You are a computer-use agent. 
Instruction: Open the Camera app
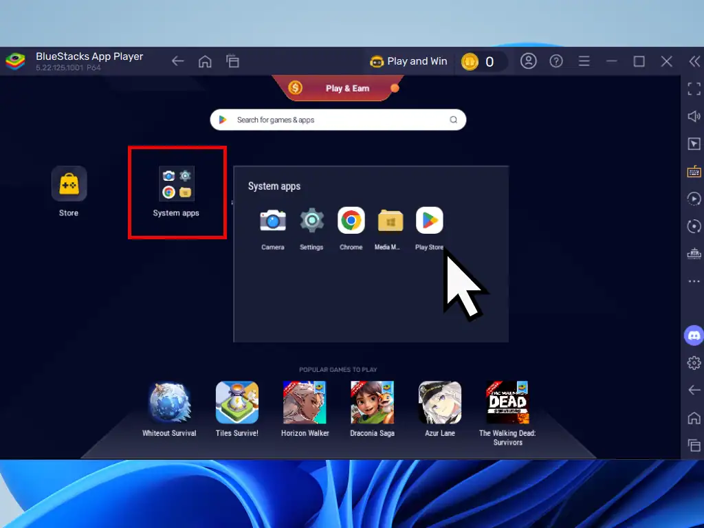coord(273,221)
